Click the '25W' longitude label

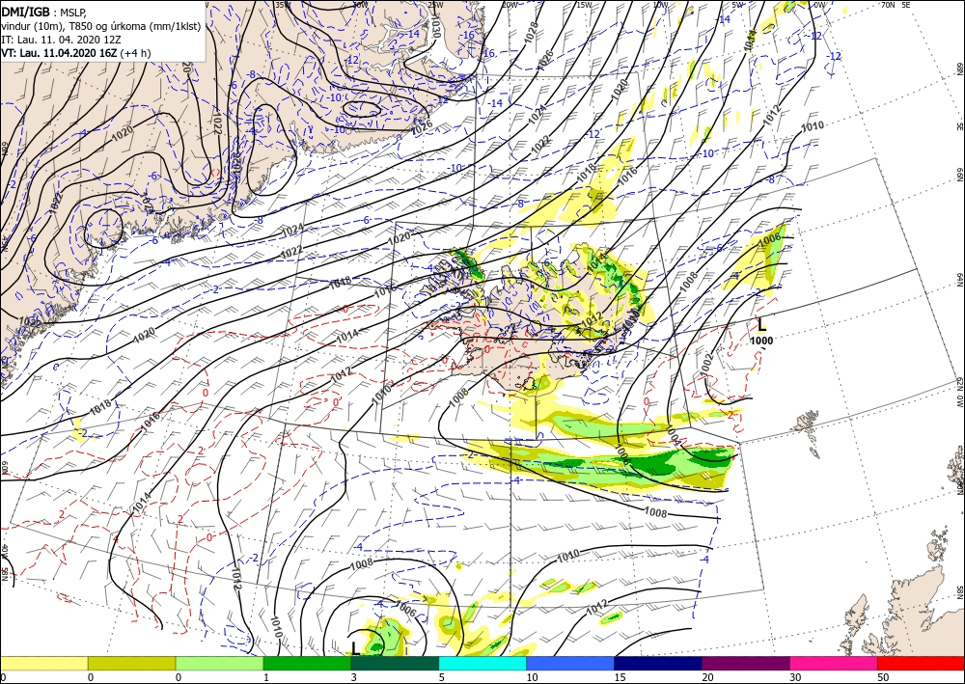[435, 5]
